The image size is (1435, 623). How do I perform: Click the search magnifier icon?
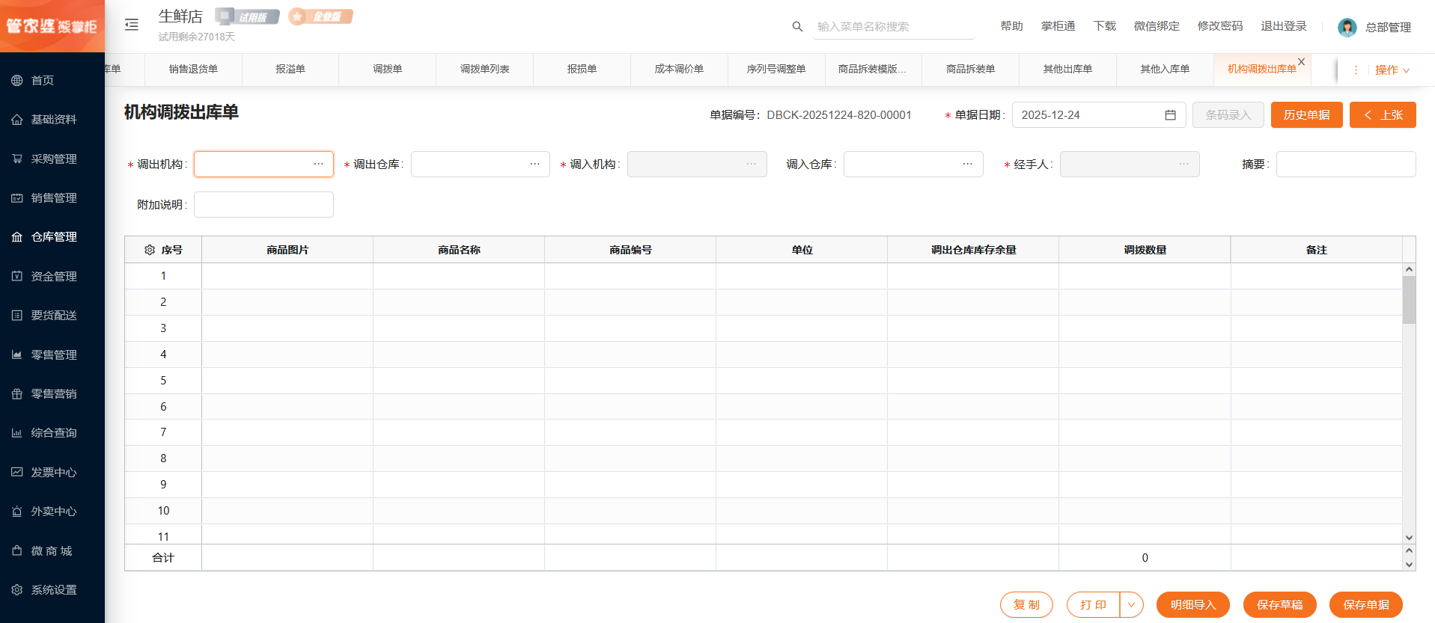pos(797,26)
